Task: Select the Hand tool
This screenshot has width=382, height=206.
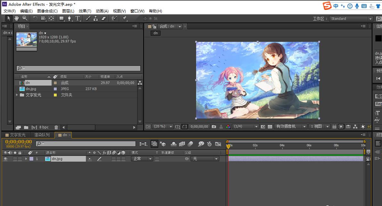Action: coord(17,19)
